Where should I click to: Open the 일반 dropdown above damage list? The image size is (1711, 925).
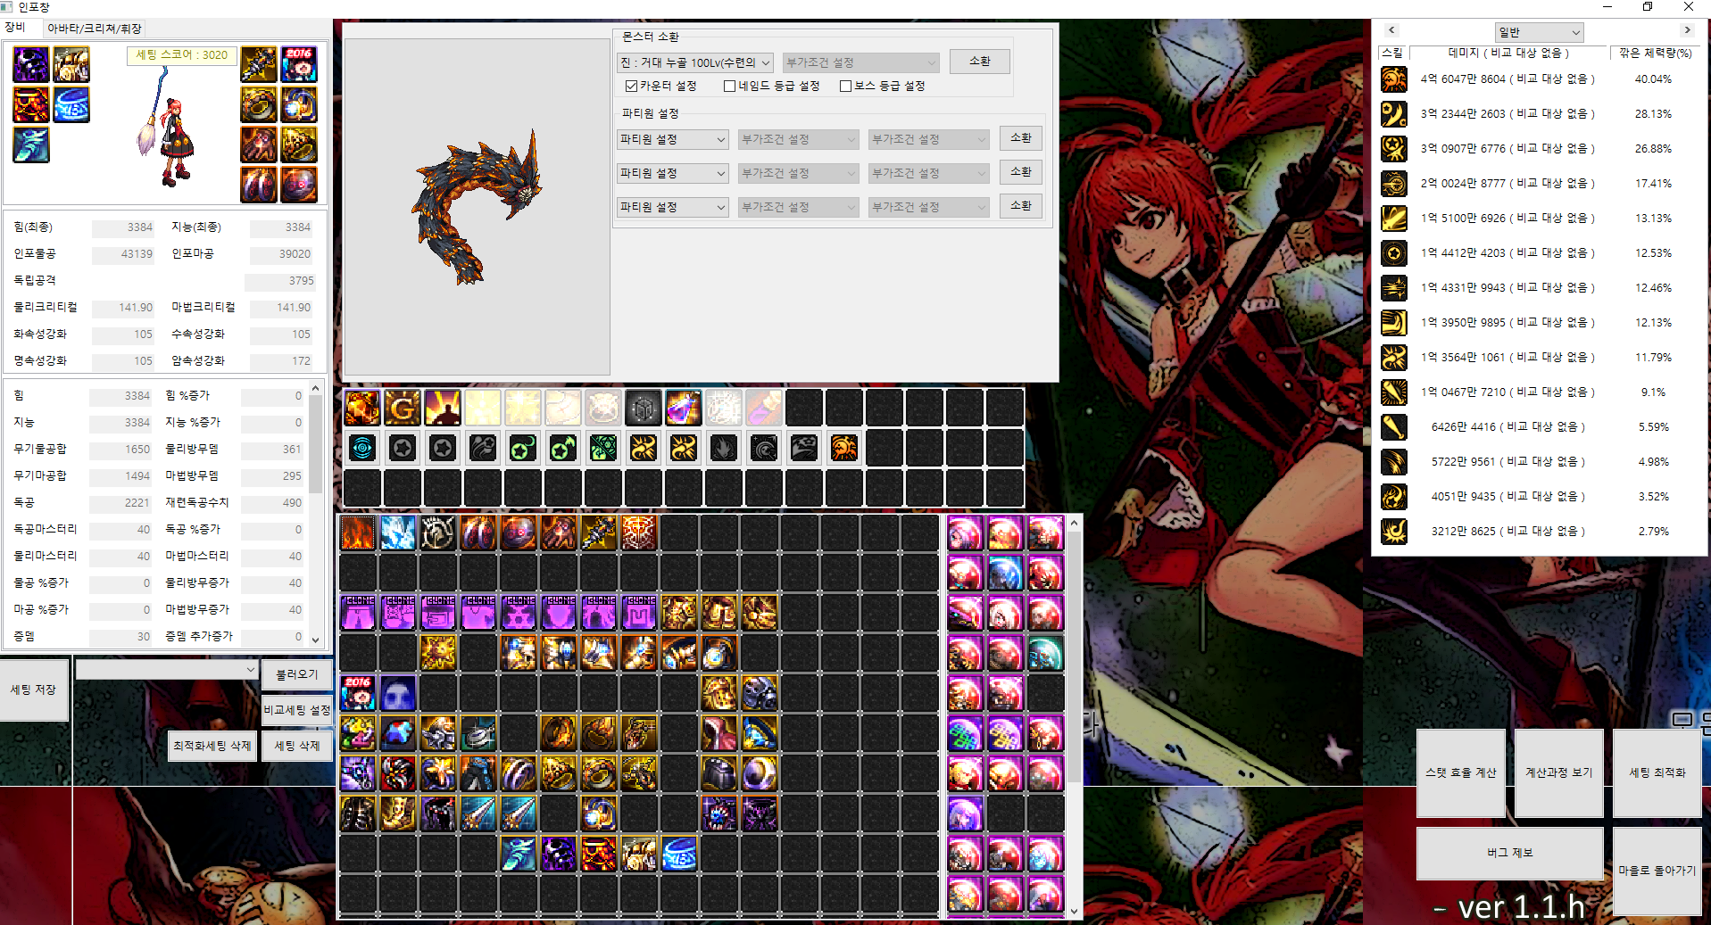click(x=1539, y=32)
